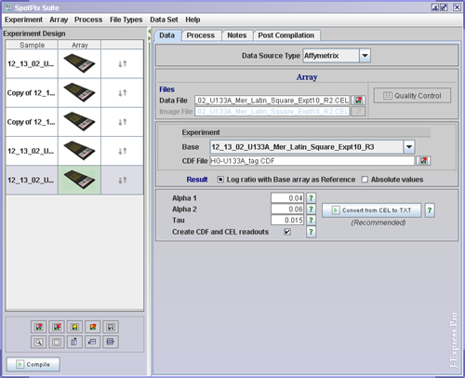Screen dimensions: 465x378
Task: Select Log ratio with Base array as Reference
Action: pos(220,180)
